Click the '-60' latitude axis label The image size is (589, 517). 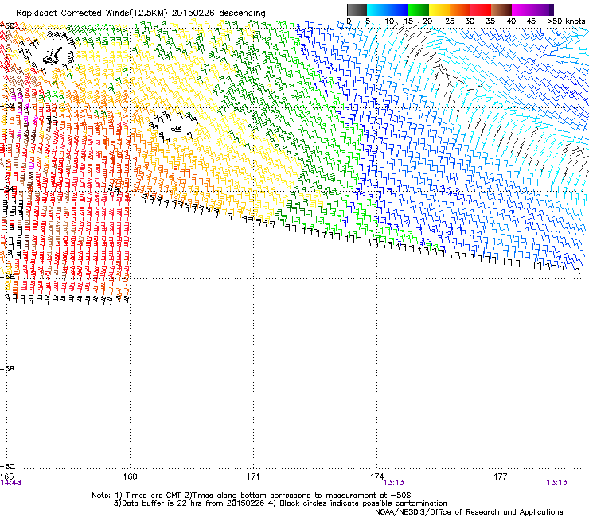click(8, 466)
